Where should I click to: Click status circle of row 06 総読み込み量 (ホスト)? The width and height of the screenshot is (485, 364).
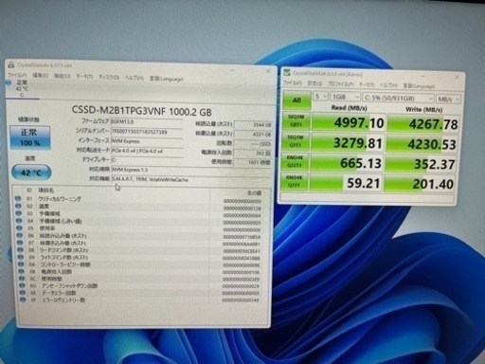tap(20, 235)
